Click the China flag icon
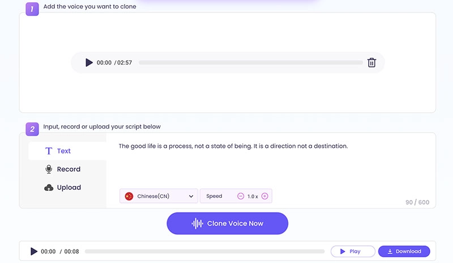 click(129, 196)
